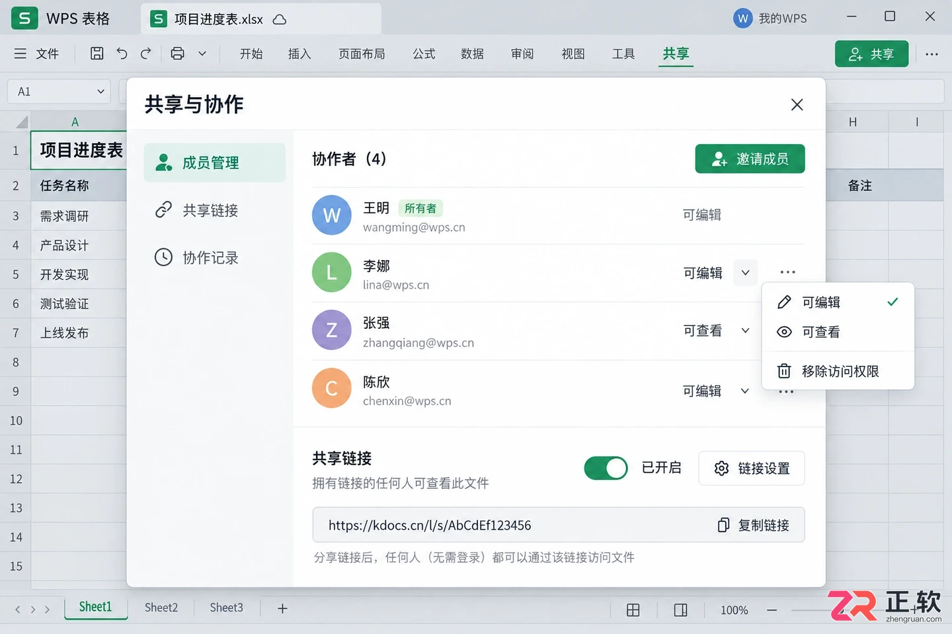Choose 可查看 in the permission menu
This screenshot has height=634, width=952.
[x=838, y=332]
